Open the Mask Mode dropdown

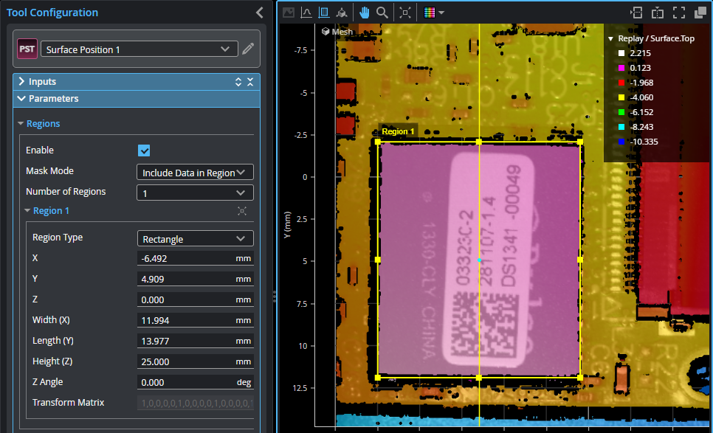coord(195,173)
